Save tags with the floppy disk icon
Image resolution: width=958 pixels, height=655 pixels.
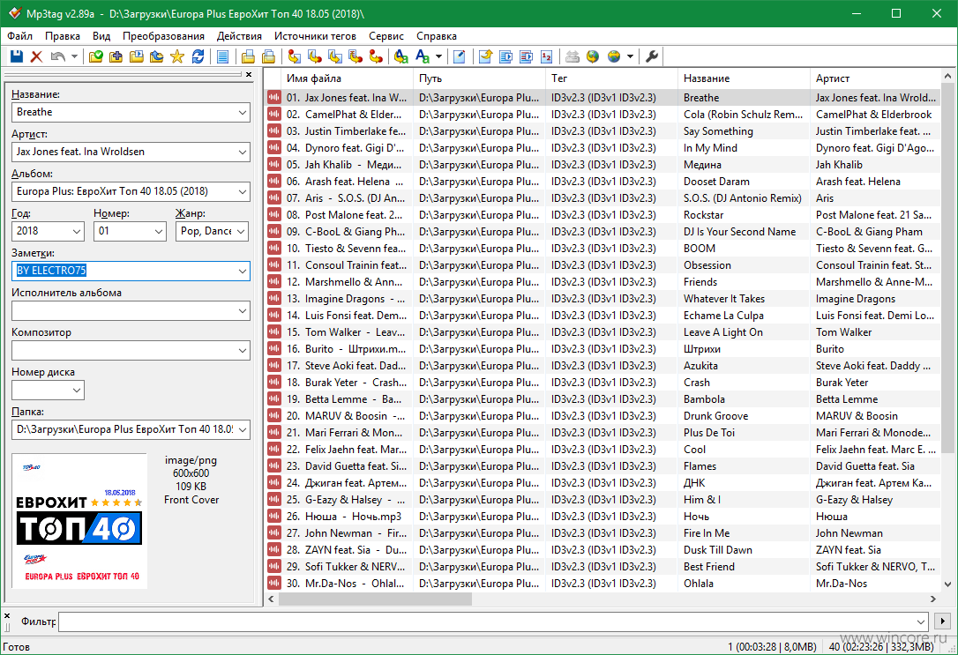(17, 56)
